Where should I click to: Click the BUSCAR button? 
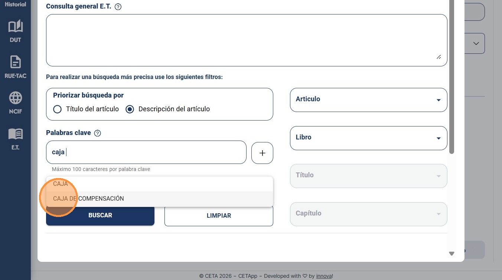pyautogui.click(x=100, y=215)
